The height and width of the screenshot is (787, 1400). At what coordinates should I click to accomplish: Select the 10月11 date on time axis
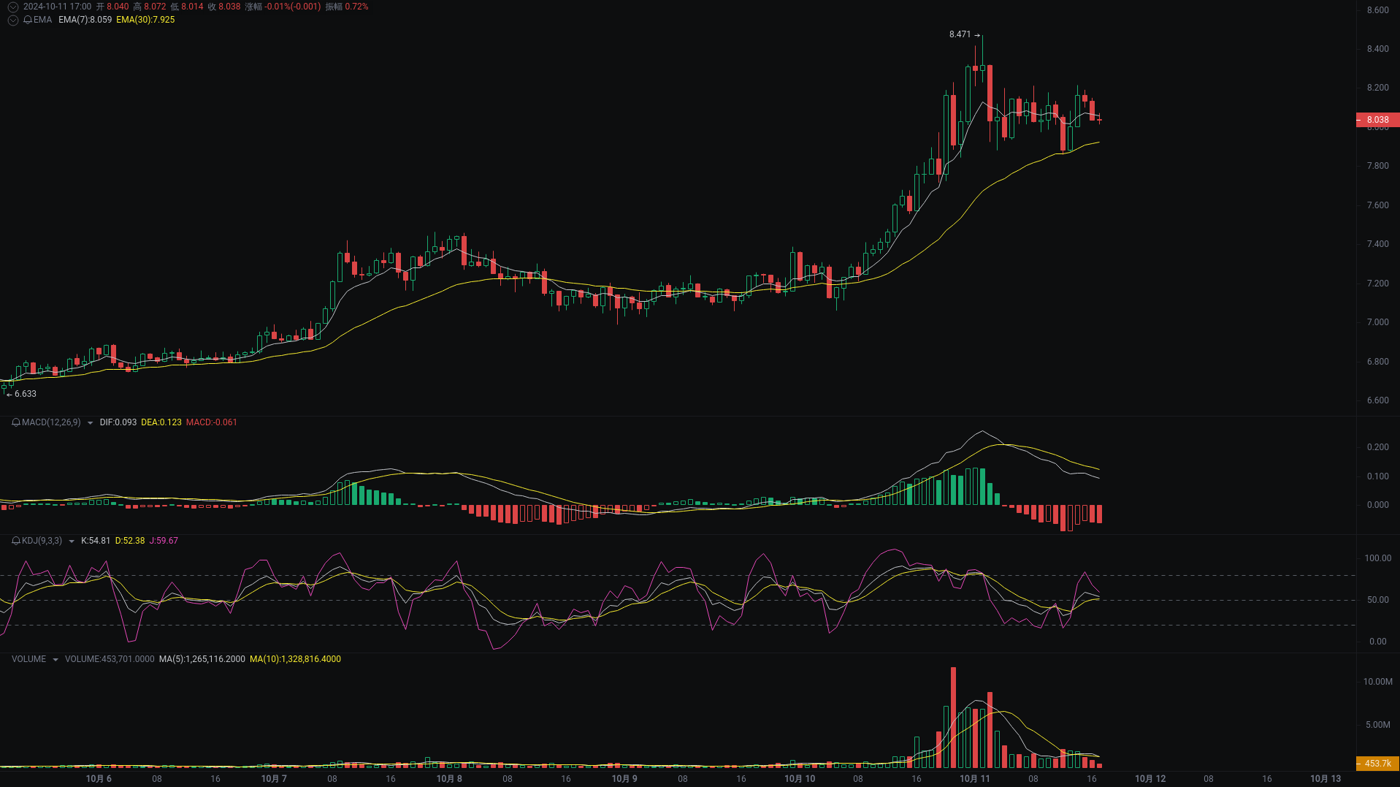pos(975,779)
